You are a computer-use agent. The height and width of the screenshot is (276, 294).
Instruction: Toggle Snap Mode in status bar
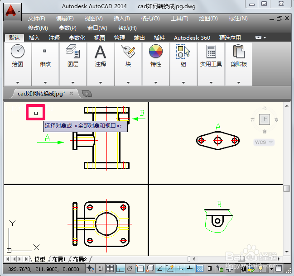100,269
